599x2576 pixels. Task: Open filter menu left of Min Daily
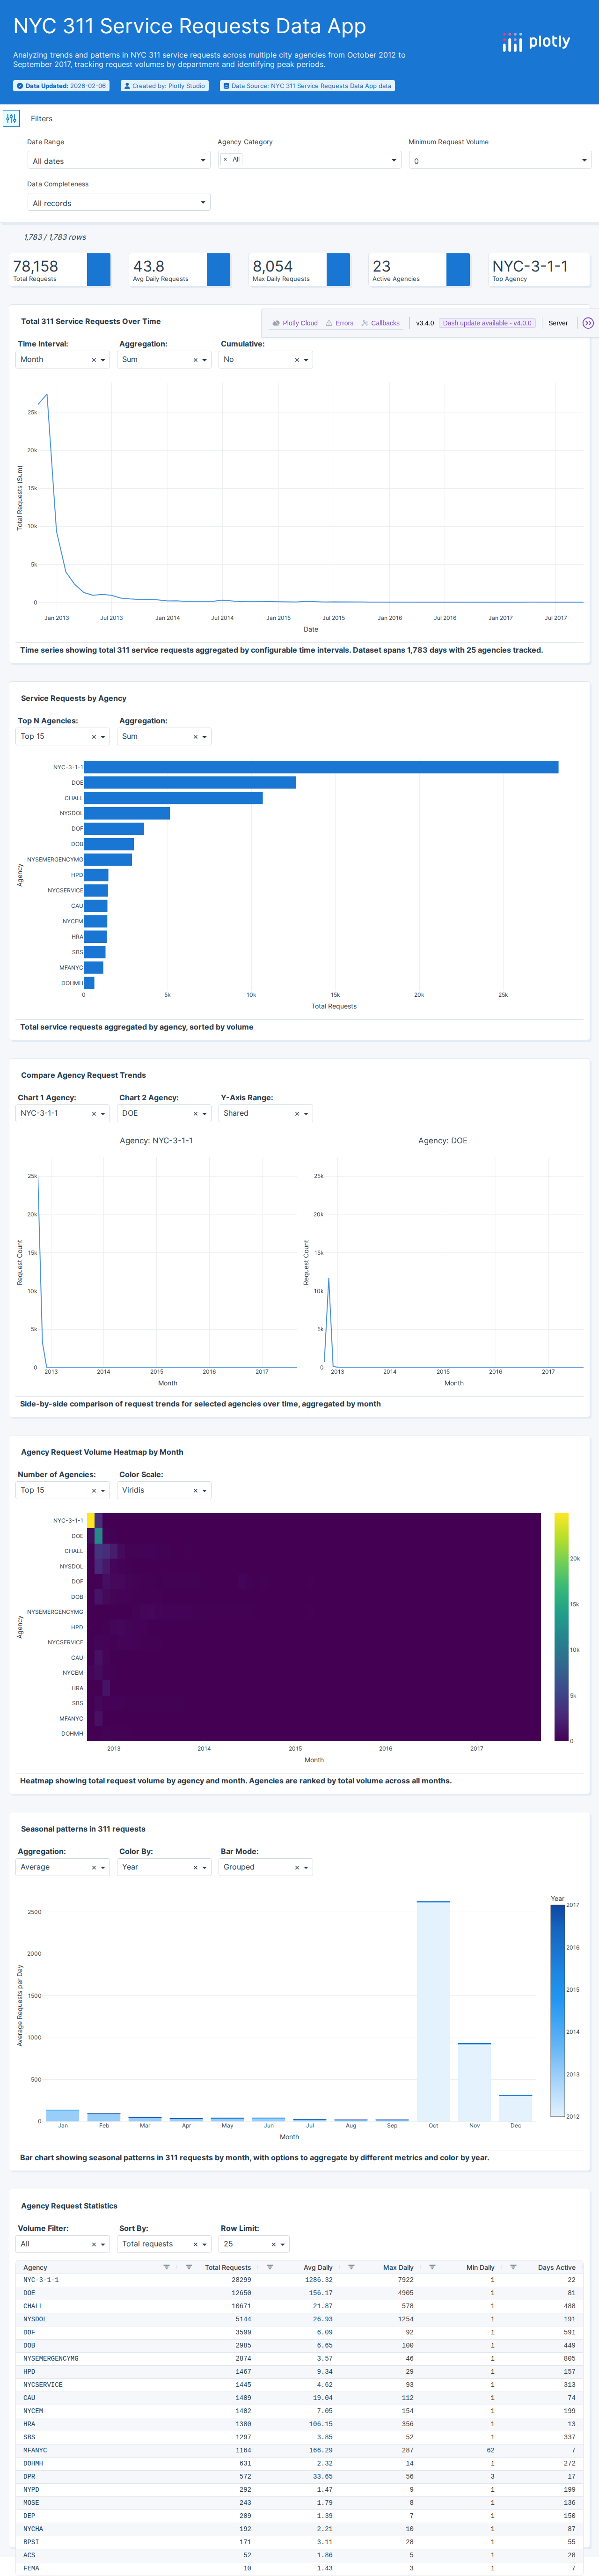[432, 2267]
